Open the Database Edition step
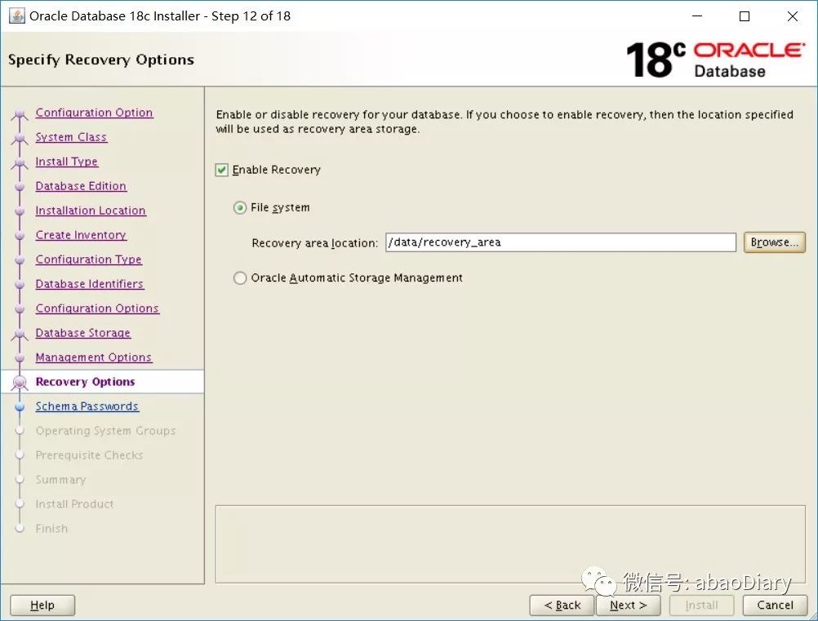Image resolution: width=818 pixels, height=621 pixels. click(81, 186)
